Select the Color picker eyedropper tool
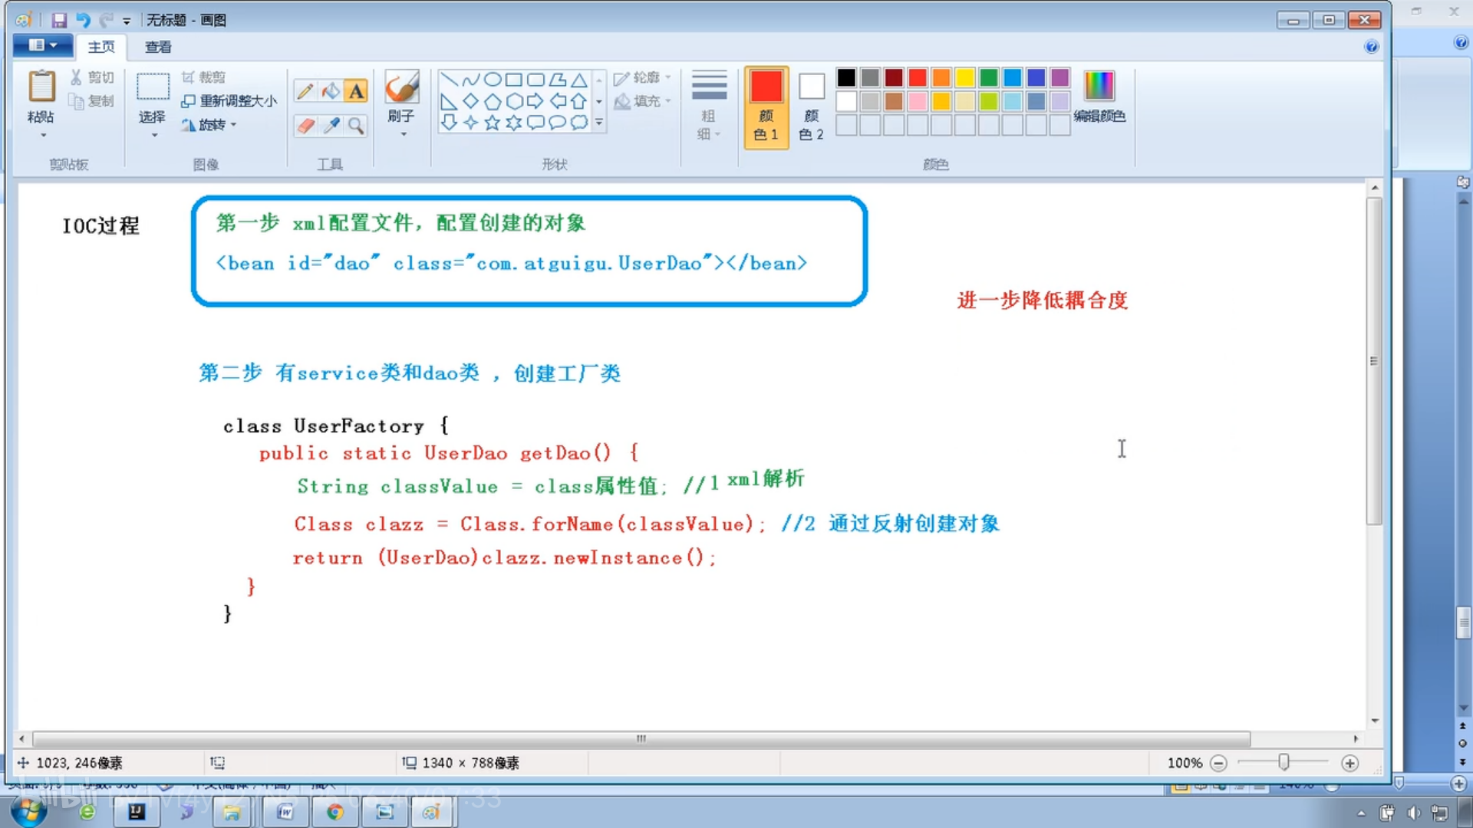The width and height of the screenshot is (1473, 828). (x=331, y=125)
